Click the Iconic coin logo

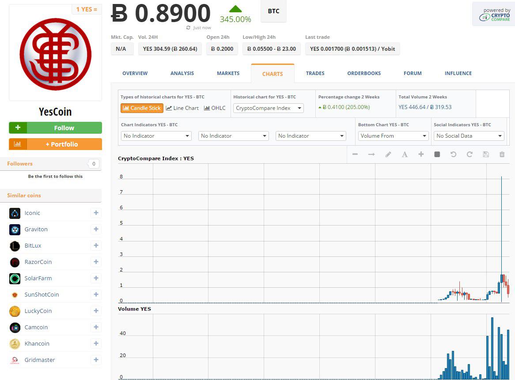click(x=15, y=213)
